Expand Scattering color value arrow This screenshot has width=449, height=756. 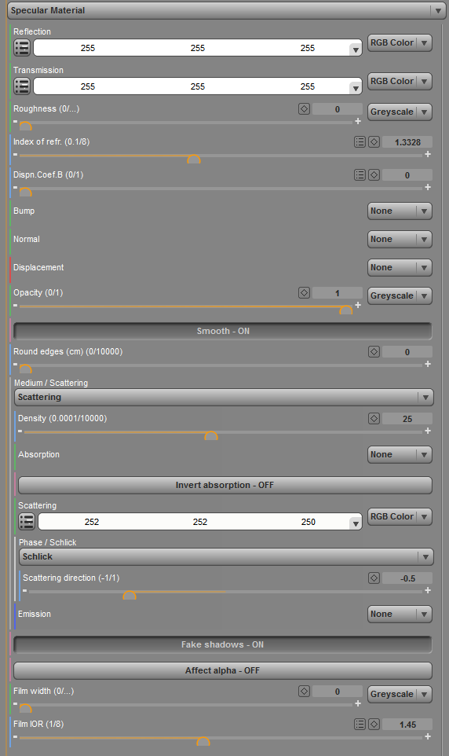pyautogui.click(x=356, y=523)
